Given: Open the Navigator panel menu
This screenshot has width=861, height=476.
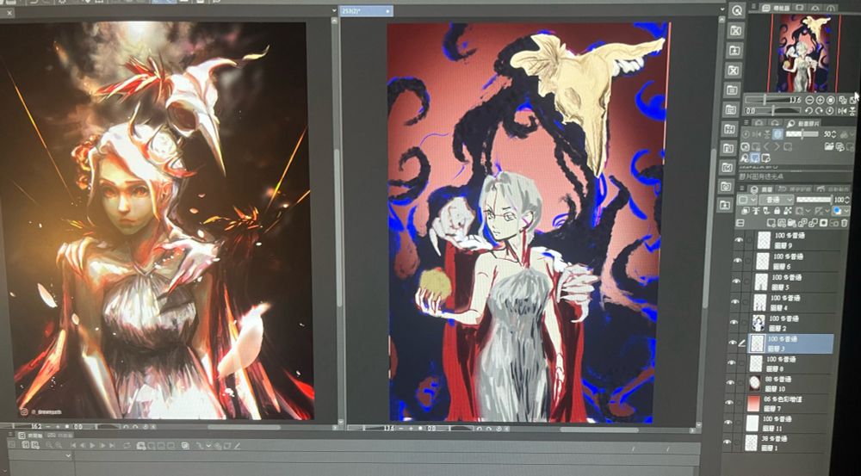Looking at the screenshot, I should [754, 8].
